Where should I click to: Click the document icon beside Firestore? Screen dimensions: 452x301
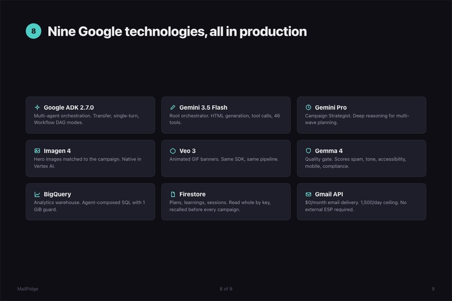click(173, 194)
